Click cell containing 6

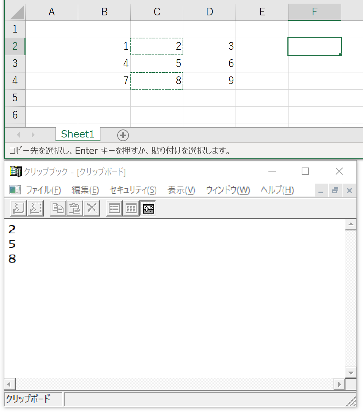(210, 63)
